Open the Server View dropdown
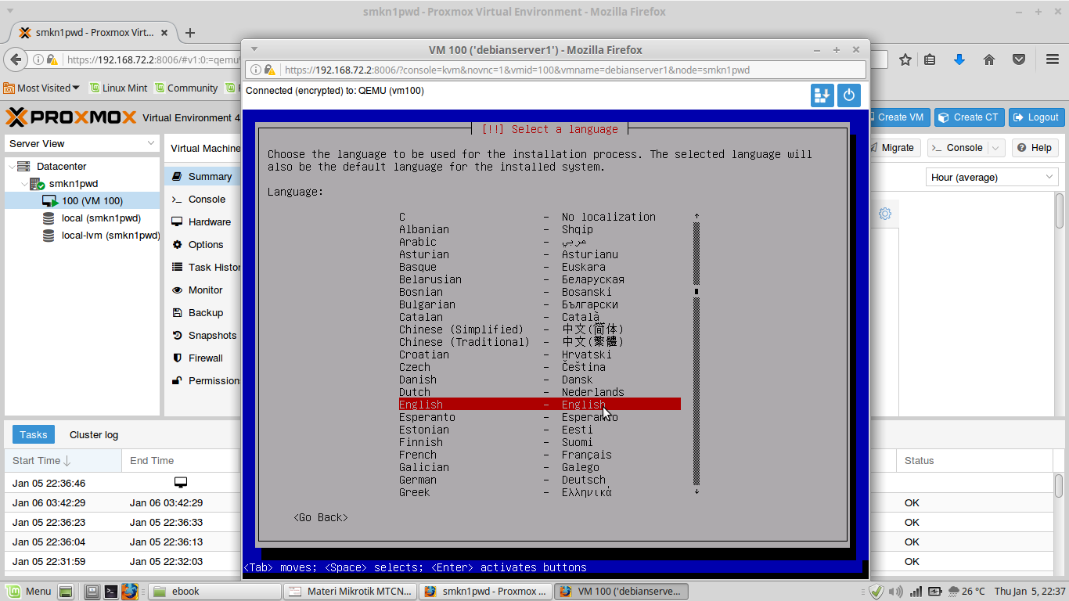The image size is (1069, 601). pyautogui.click(x=82, y=143)
